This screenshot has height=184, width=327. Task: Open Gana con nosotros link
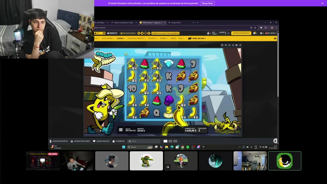point(128,33)
